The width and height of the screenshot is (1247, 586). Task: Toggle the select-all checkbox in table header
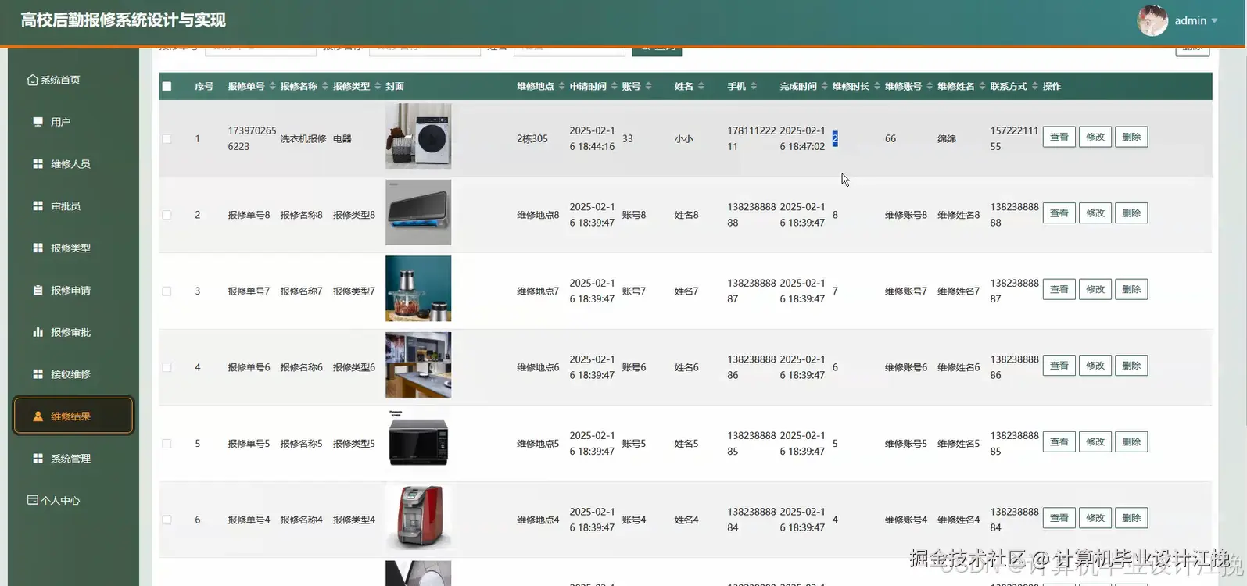coord(167,86)
